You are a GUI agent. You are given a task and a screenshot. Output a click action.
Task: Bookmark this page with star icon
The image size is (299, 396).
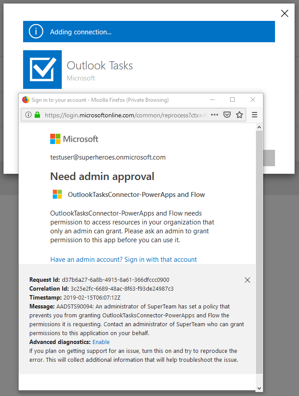pyautogui.click(x=239, y=115)
